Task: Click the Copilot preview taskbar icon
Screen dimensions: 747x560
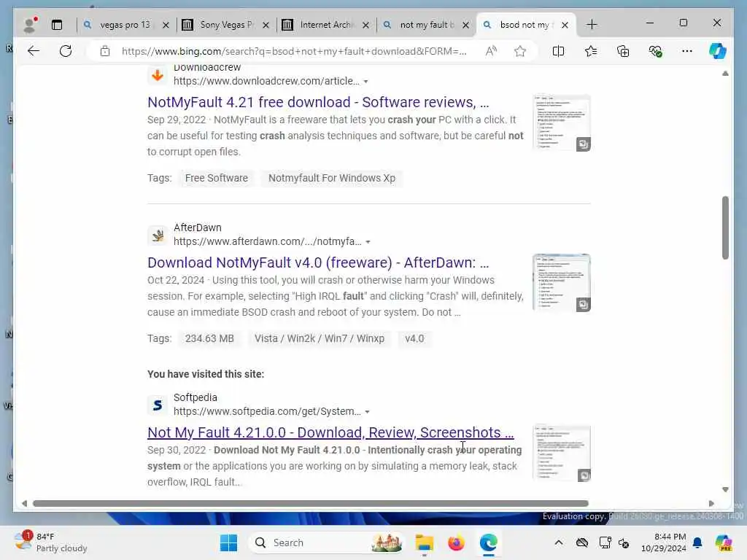Action: click(723, 542)
